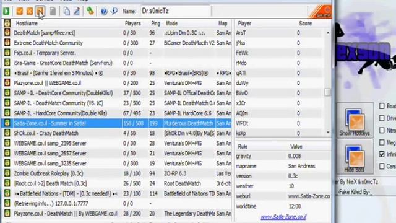Enable the Meg checkbox in background window
396x223 pixels.
click(382, 142)
